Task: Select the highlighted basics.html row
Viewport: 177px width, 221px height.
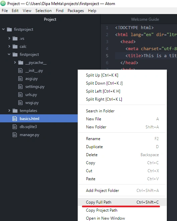Action: coord(39,118)
